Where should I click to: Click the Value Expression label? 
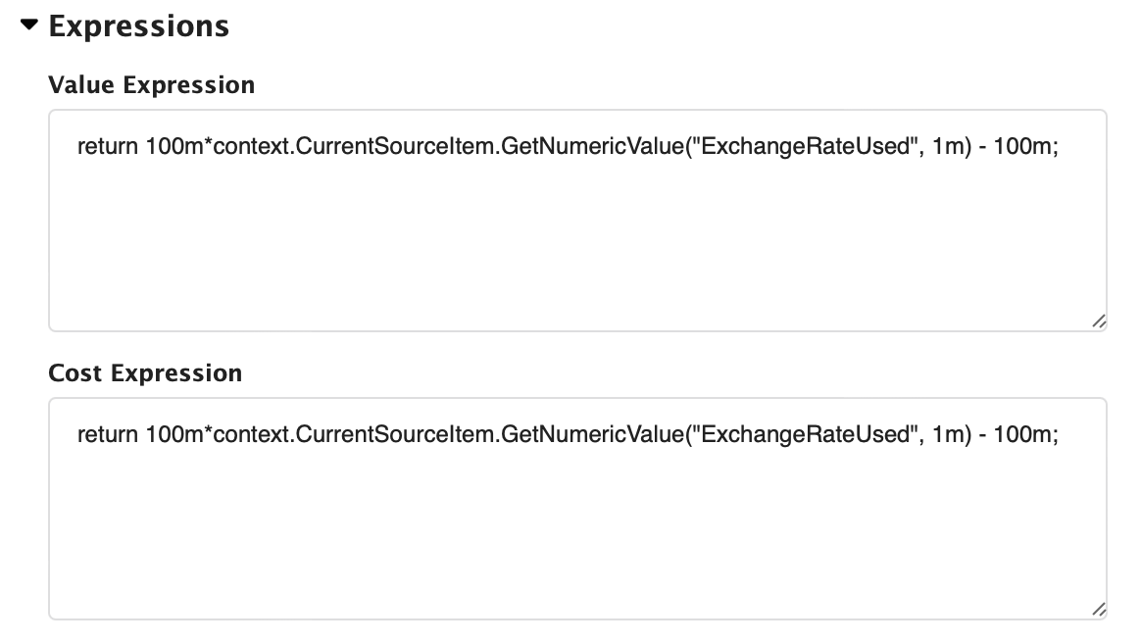151,85
